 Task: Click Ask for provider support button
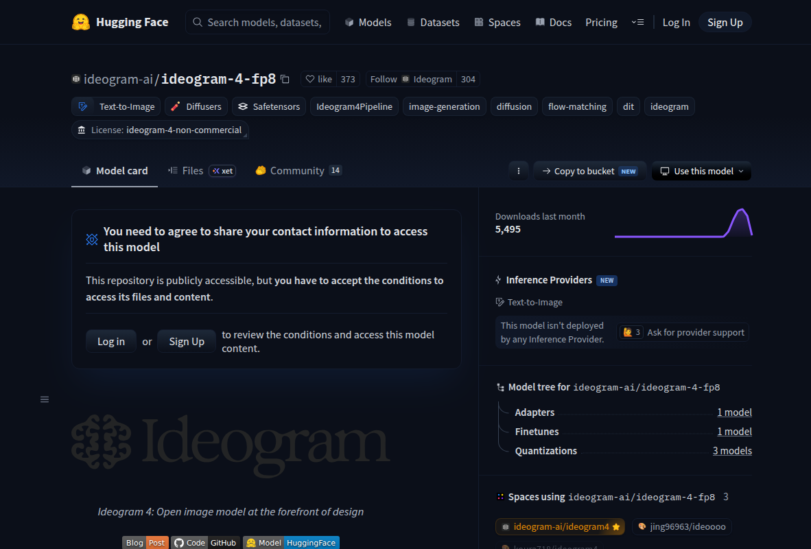pyautogui.click(x=683, y=332)
